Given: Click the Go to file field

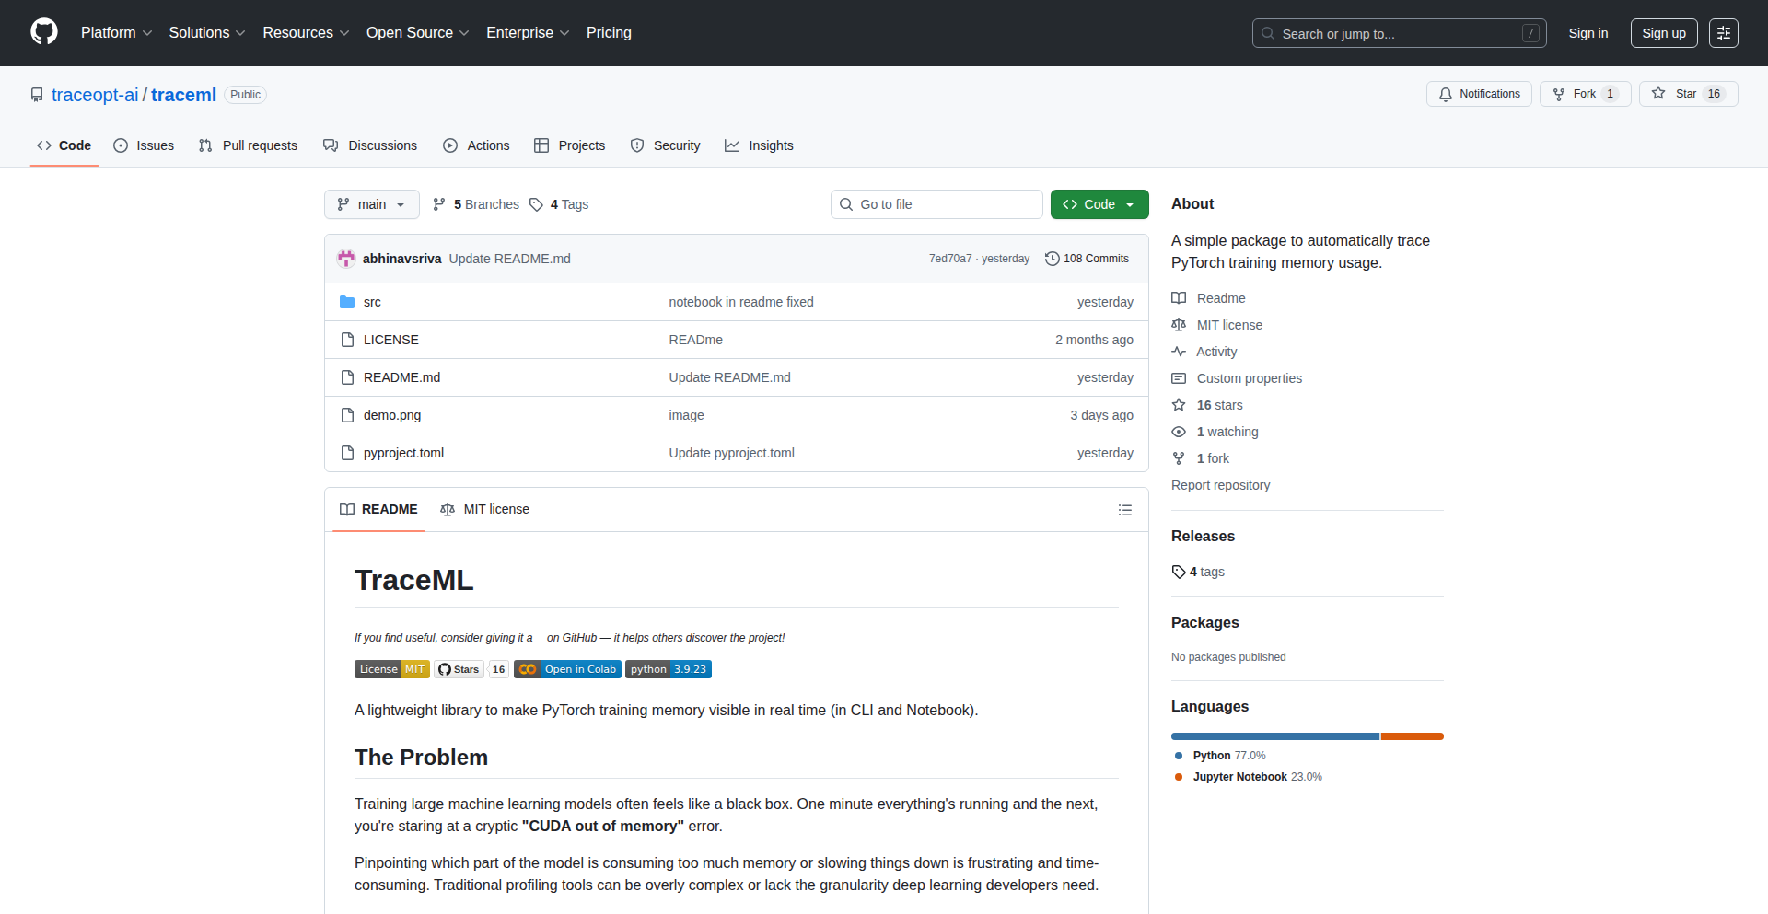Looking at the screenshot, I should 936,204.
